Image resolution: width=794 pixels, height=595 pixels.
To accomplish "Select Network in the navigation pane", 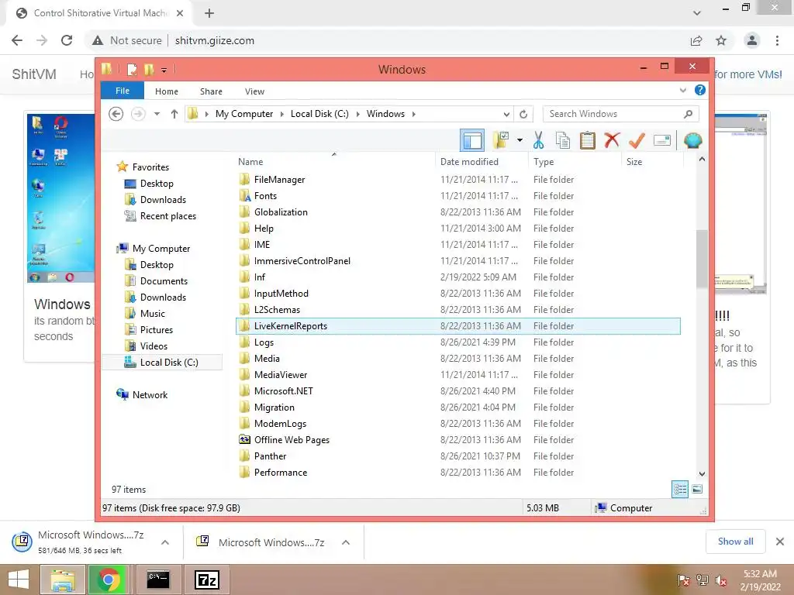I will 150,395.
